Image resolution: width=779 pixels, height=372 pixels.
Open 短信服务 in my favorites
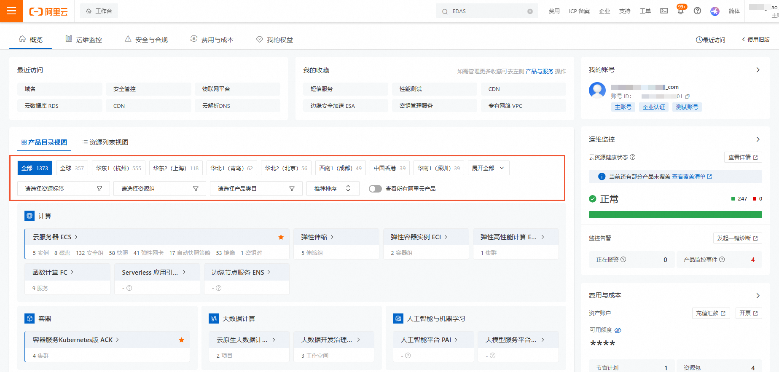(346, 89)
